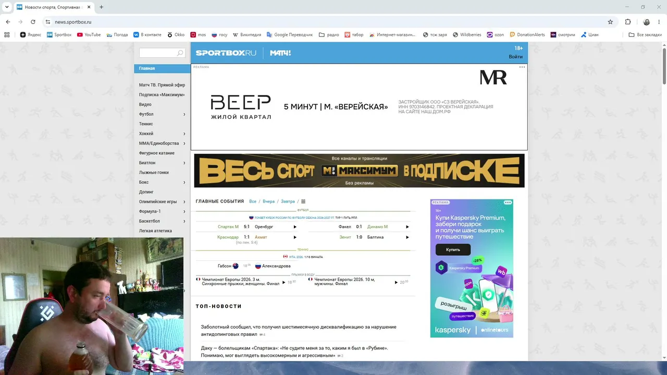
Task: Play the Факел – Динамо М match video
Action: coord(407,227)
